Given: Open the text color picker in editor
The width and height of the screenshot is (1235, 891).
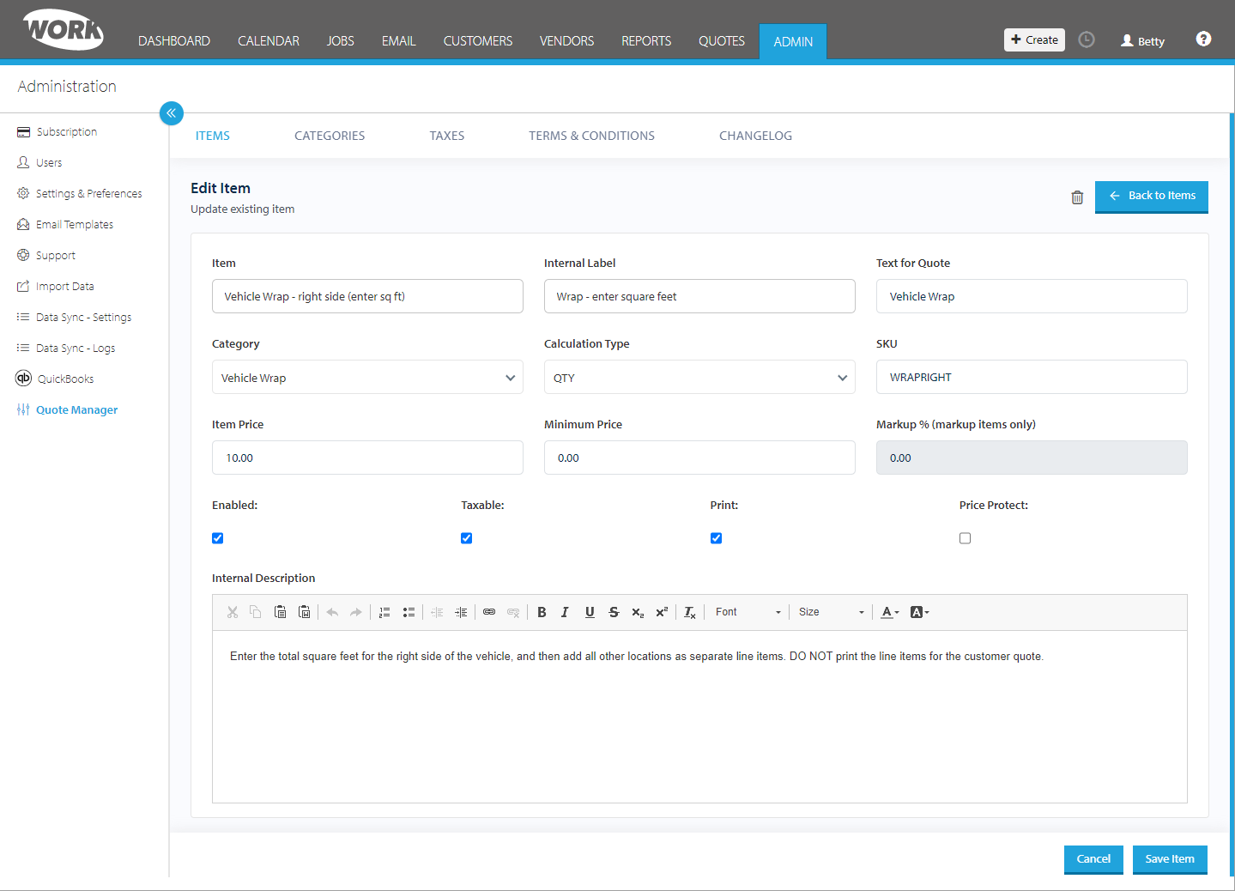Looking at the screenshot, I should [x=890, y=612].
